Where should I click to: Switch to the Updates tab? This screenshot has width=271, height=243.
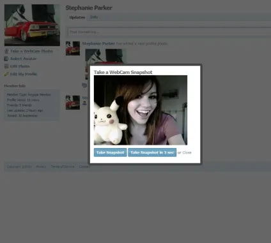(x=77, y=17)
